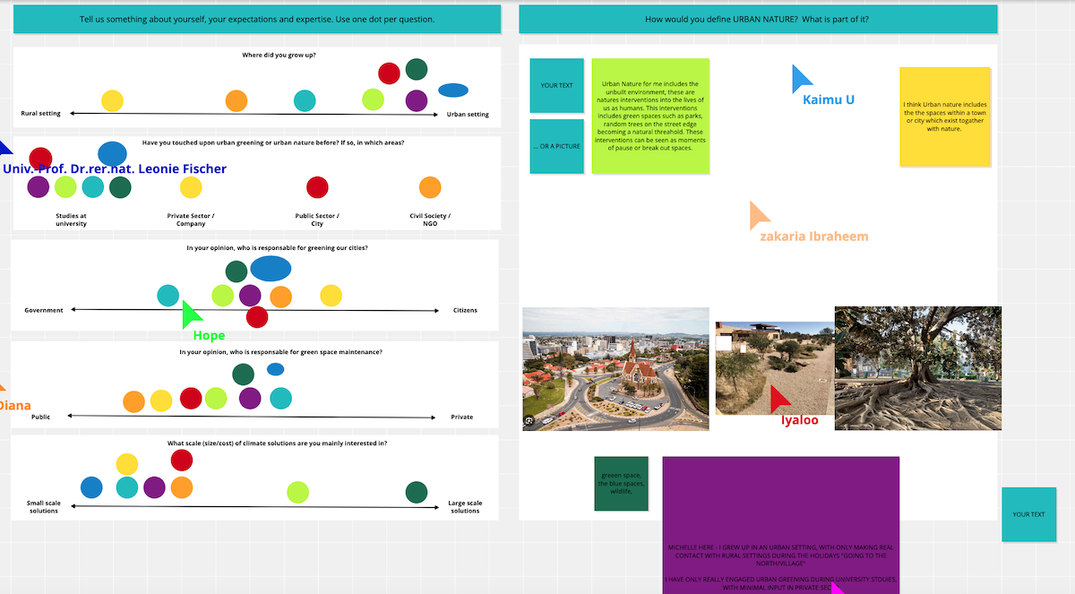
Task: Open garden path photo thumbnail
Action: (x=774, y=368)
